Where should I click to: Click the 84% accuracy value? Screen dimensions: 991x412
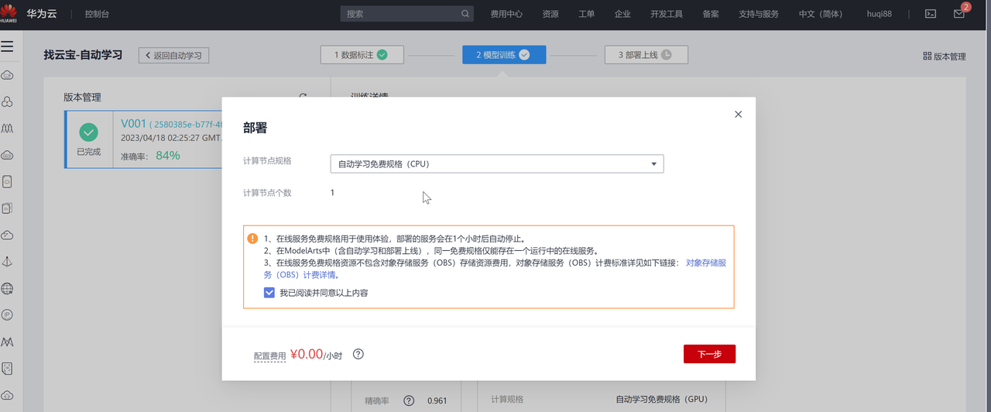(168, 155)
